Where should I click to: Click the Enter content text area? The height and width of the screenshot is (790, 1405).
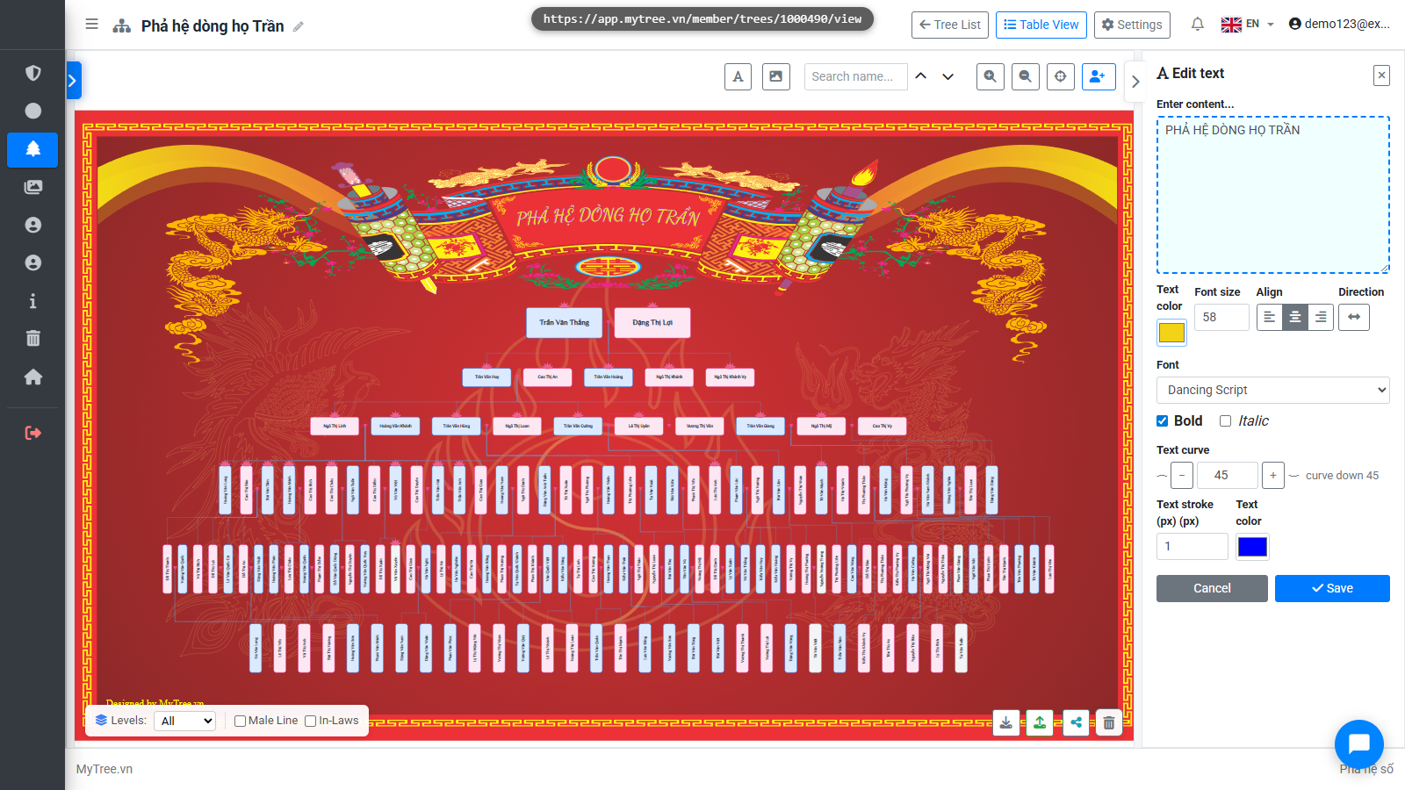[1273, 195]
